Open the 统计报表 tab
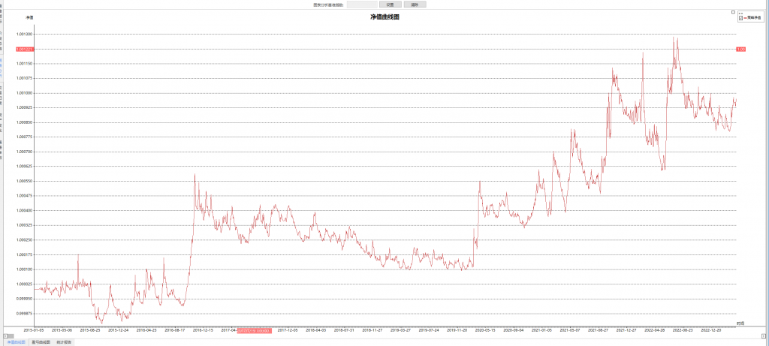The height and width of the screenshot is (346, 769). (x=65, y=341)
